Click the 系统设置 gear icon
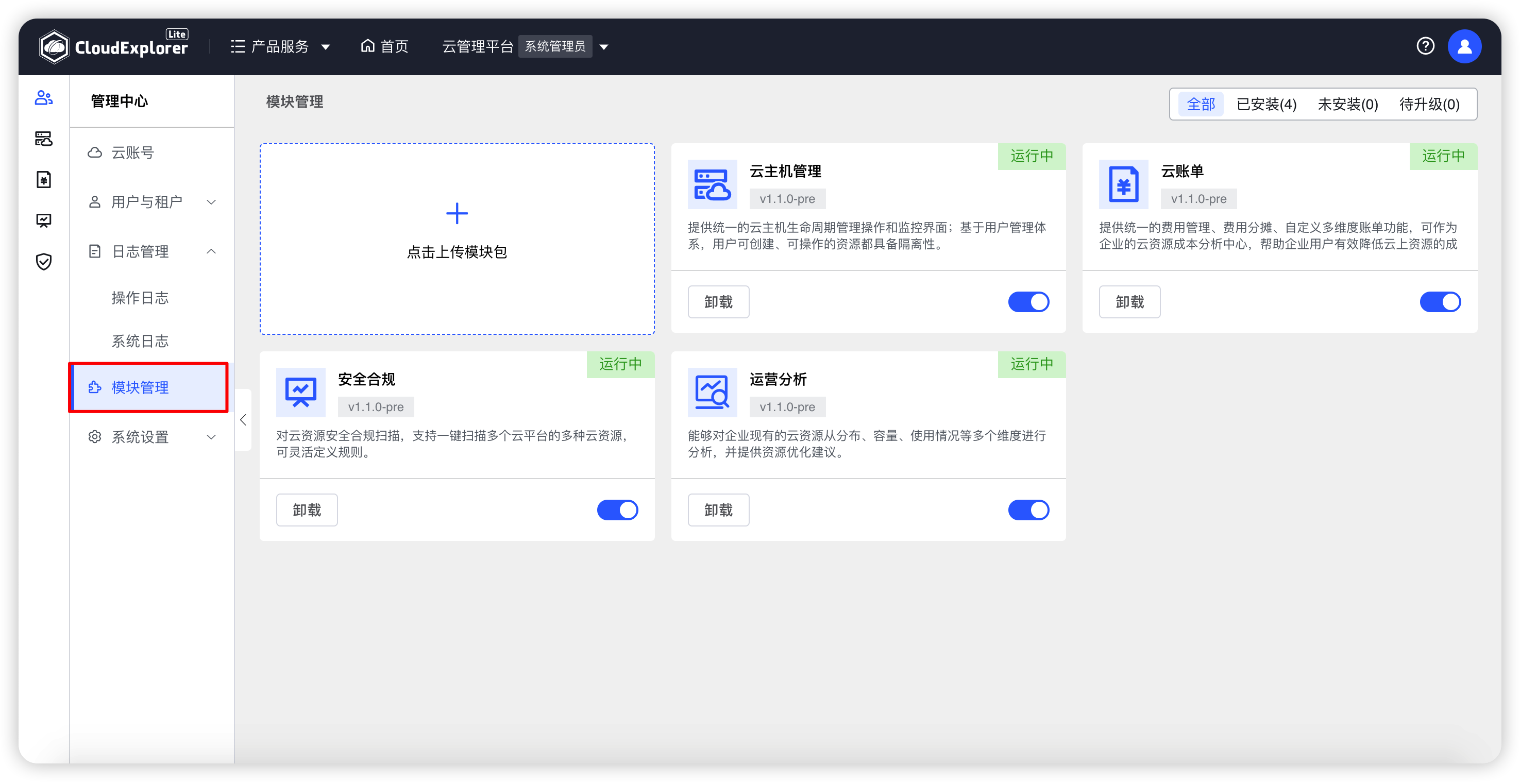This screenshot has height=782, width=1520. point(94,437)
